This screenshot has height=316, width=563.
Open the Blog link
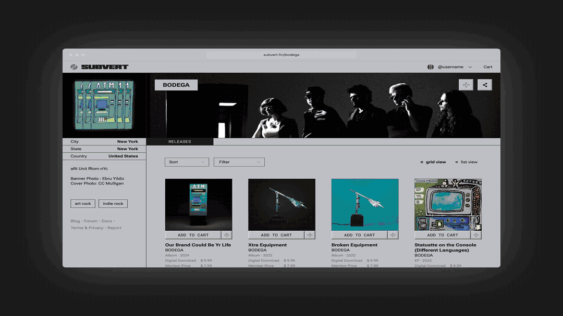[75, 221]
